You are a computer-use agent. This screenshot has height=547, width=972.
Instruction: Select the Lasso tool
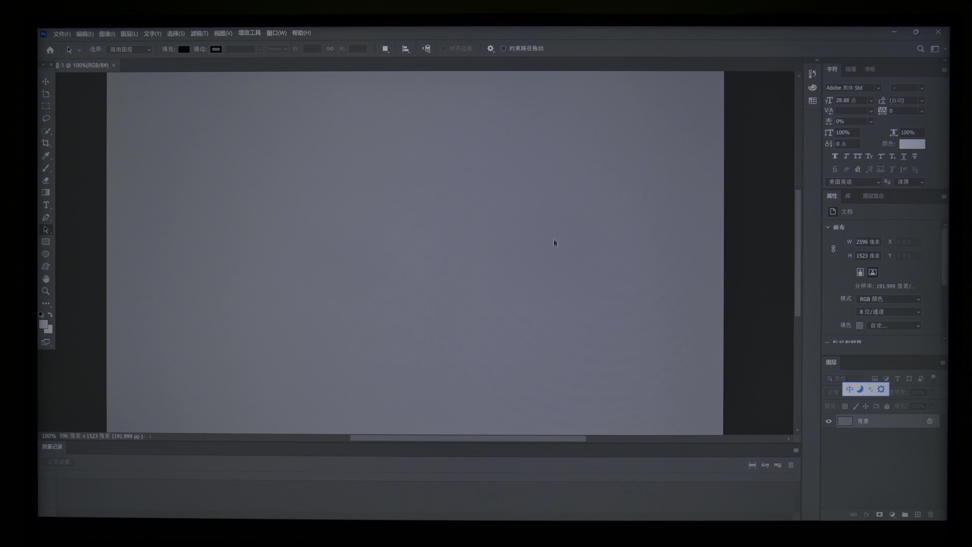(x=46, y=119)
